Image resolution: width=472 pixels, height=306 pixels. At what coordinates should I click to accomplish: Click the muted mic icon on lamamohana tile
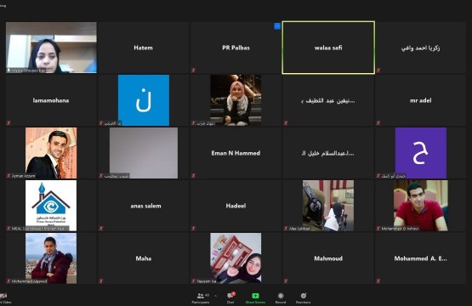click(x=9, y=123)
